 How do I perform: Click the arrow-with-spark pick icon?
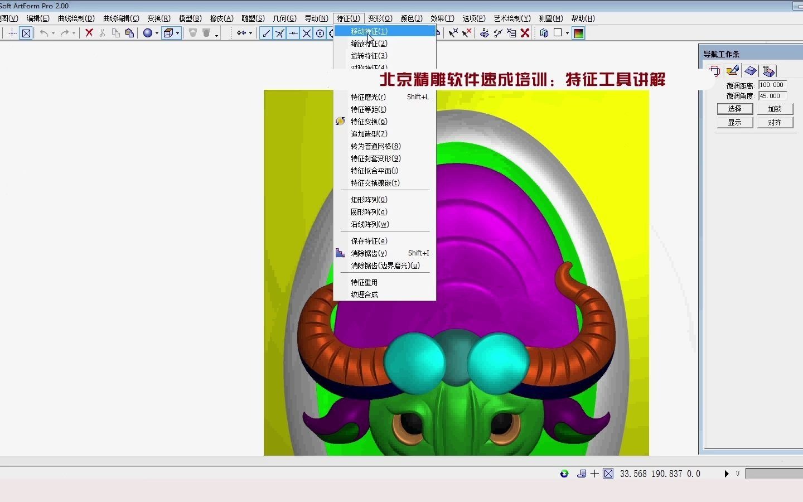coord(453,33)
